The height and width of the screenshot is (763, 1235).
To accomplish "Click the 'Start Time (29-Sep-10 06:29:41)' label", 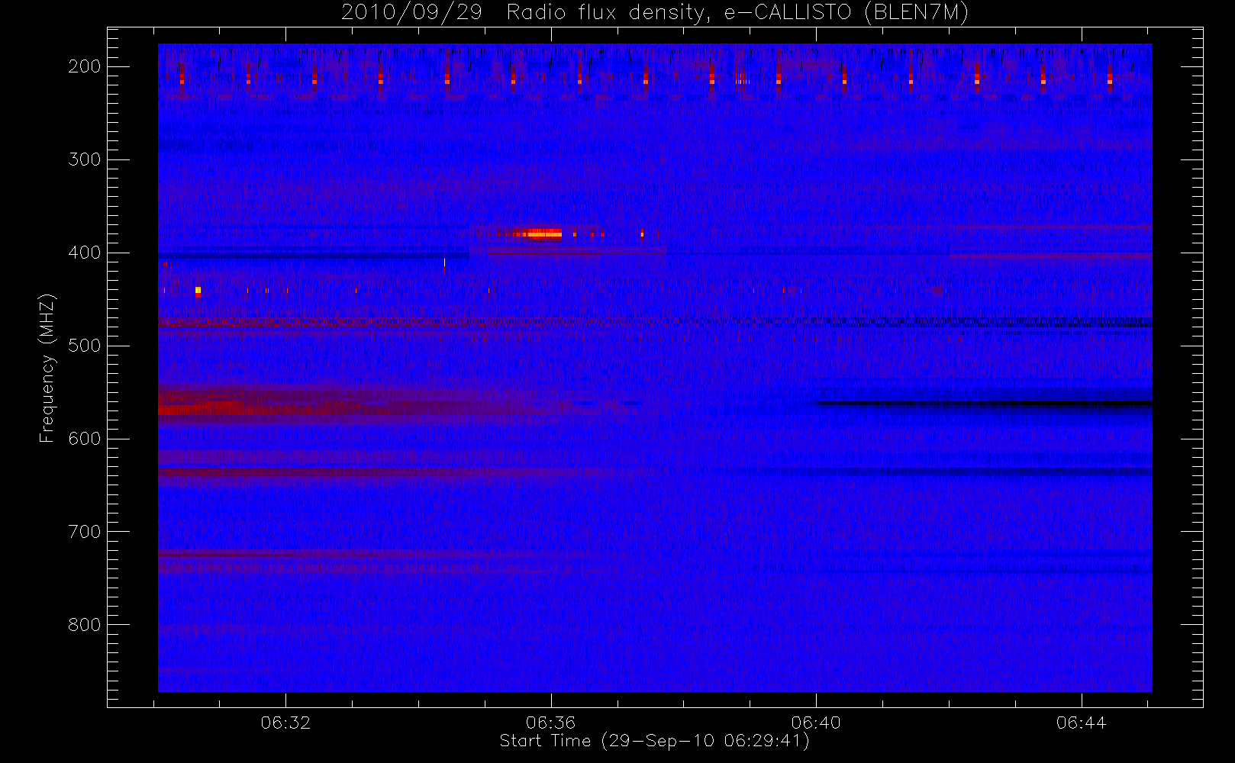I will tap(654, 741).
